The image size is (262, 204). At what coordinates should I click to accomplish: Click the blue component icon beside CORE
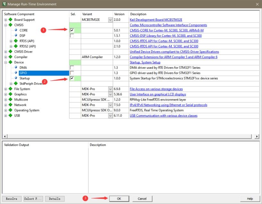pos(16,30)
